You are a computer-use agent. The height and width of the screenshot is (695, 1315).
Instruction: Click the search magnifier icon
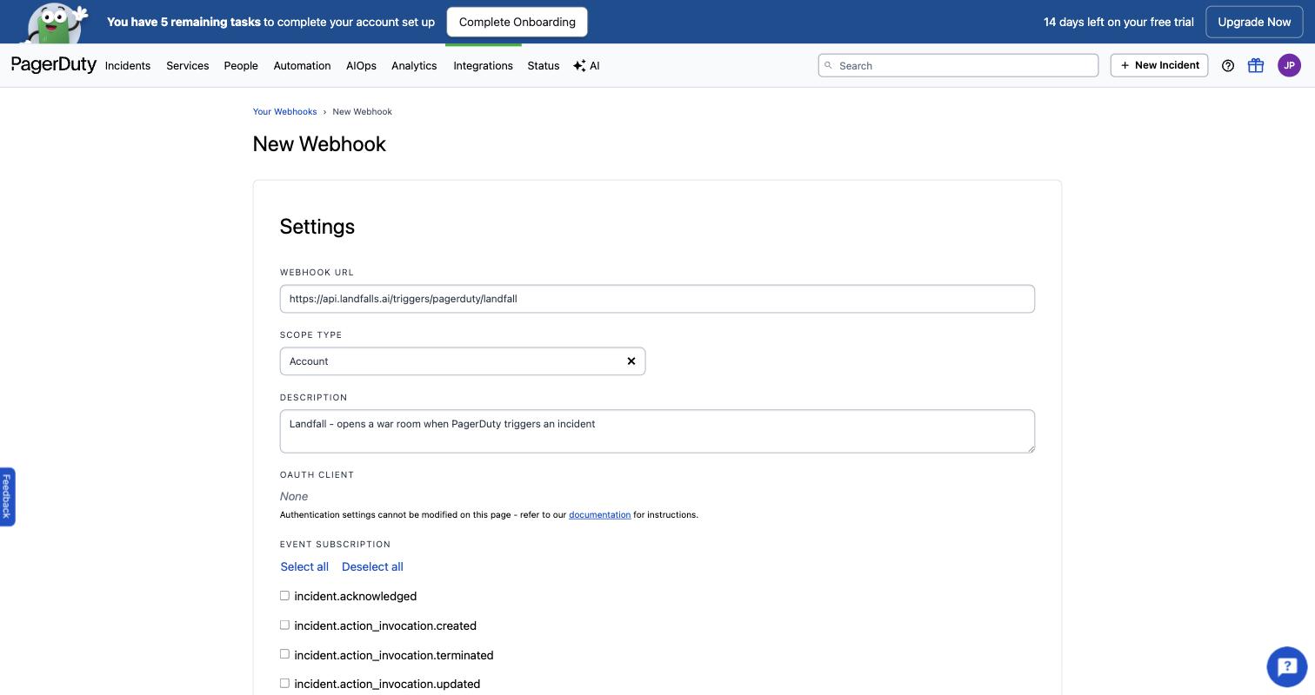click(828, 65)
